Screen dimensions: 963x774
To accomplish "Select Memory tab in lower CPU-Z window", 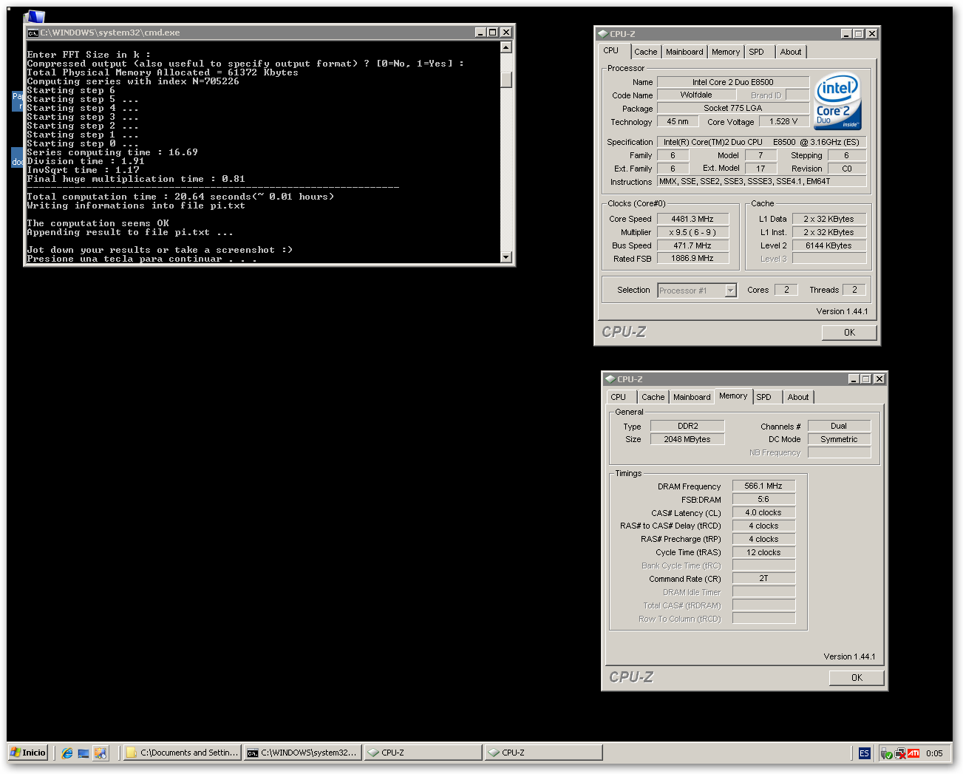I will tap(733, 396).
